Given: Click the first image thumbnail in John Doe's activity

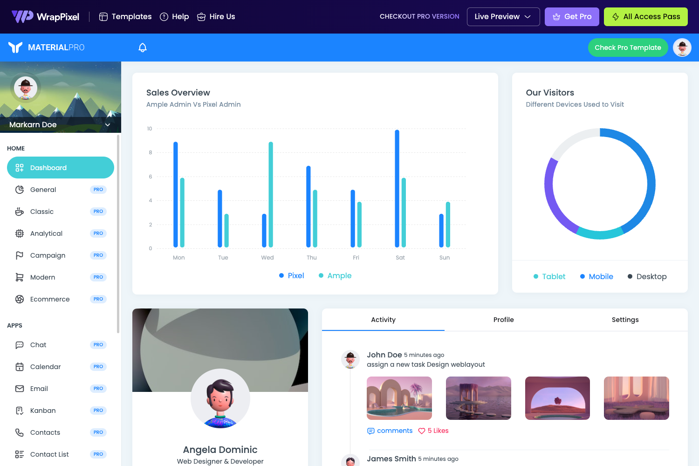Looking at the screenshot, I should tap(399, 398).
